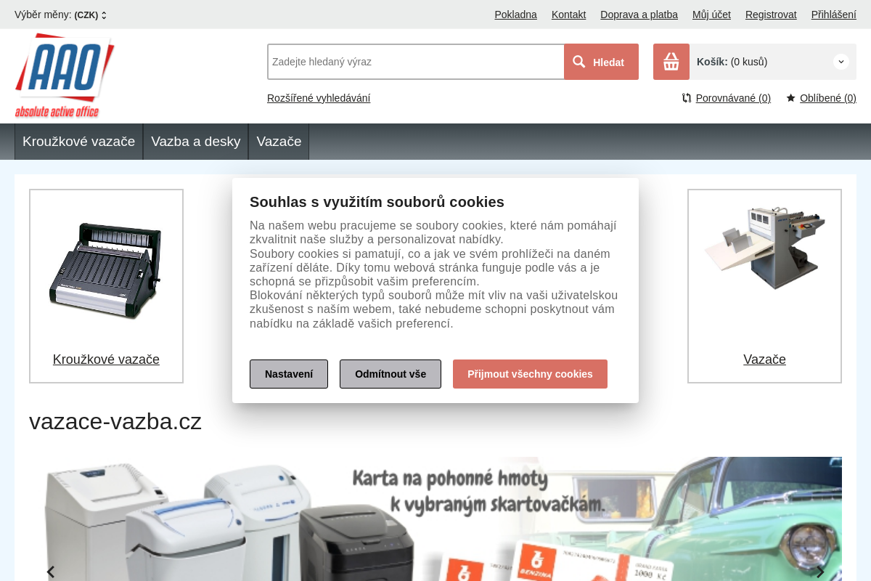Image resolution: width=871 pixels, height=581 pixels.
Task: Select the Vazače navigation item
Action: [x=279, y=142]
